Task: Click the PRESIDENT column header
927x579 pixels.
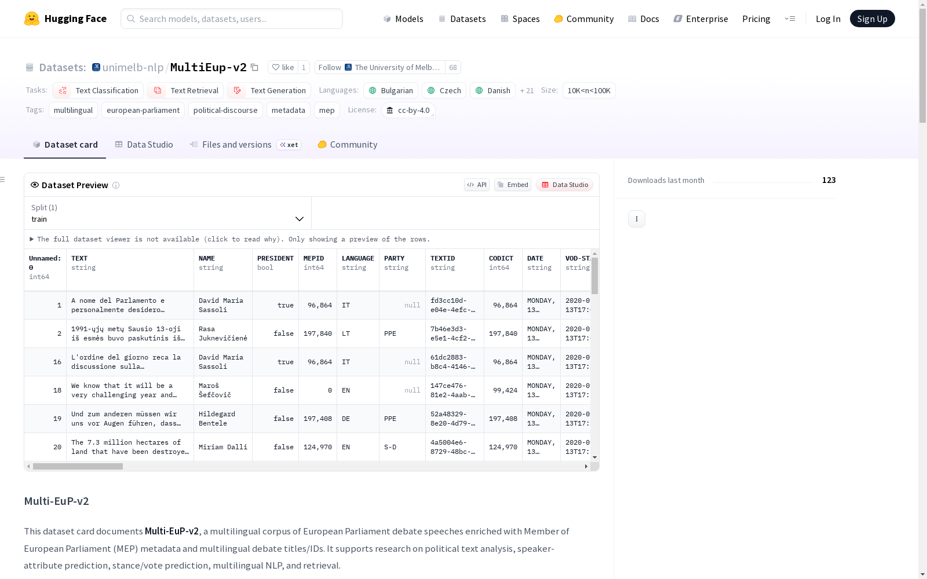Action: 275,269
